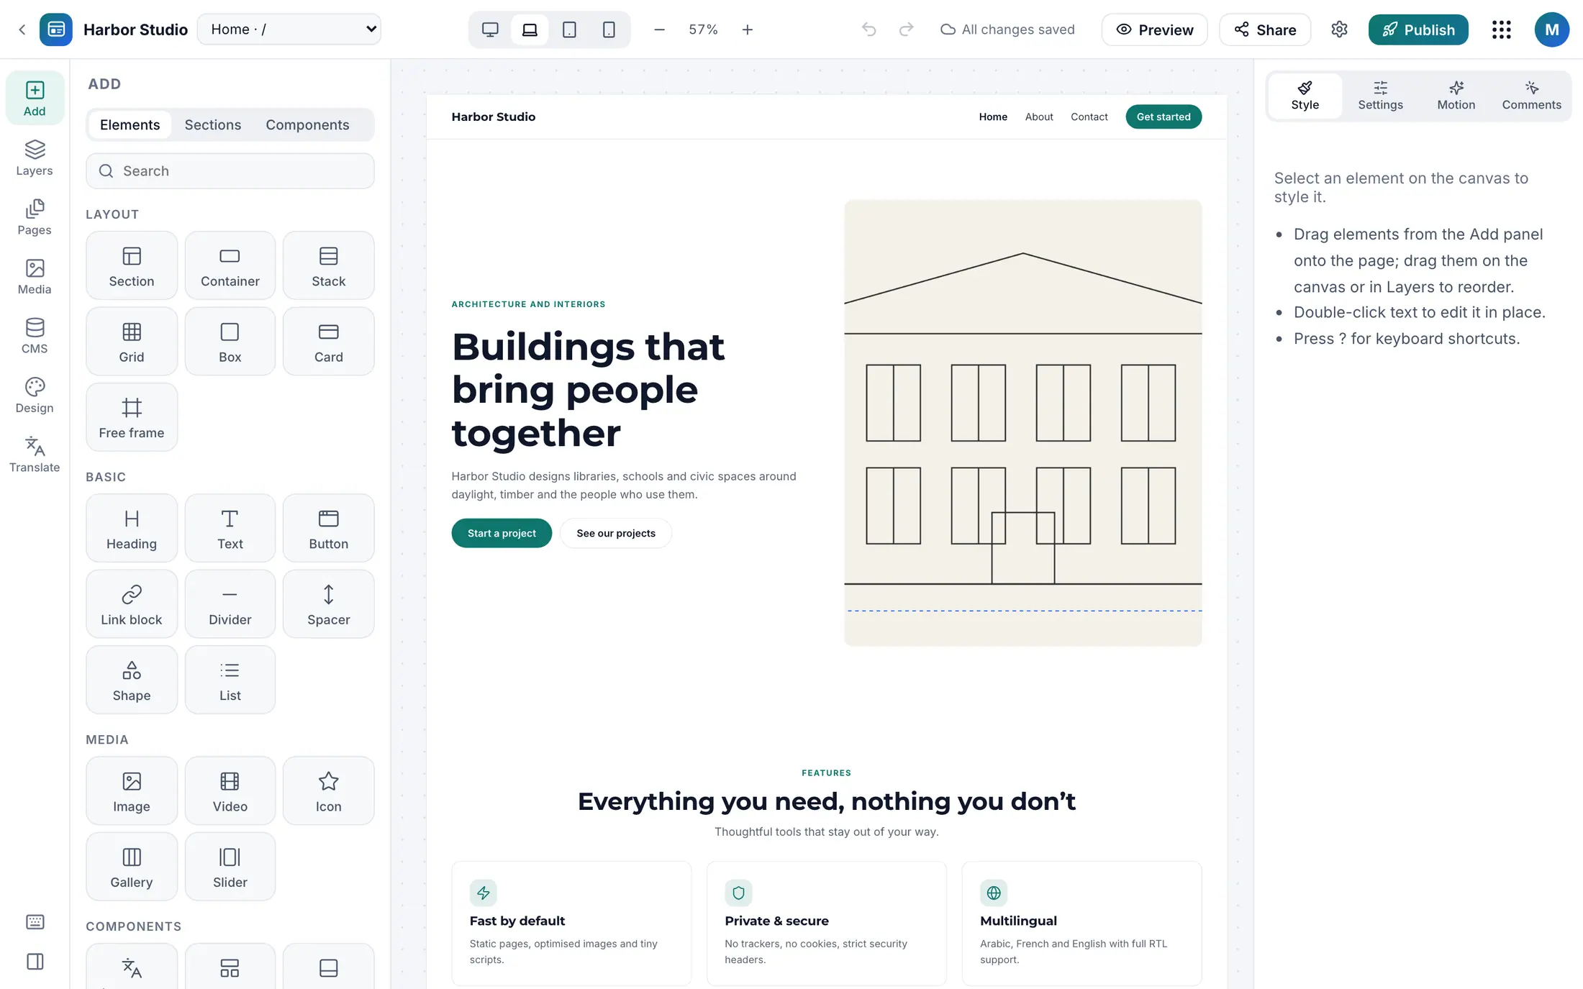Viewport: 1583px width, 989px height.
Task: Open the Media library
Action: pyautogui.click(x=35, y=276)
